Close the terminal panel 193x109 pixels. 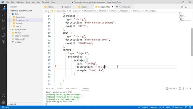190,88
